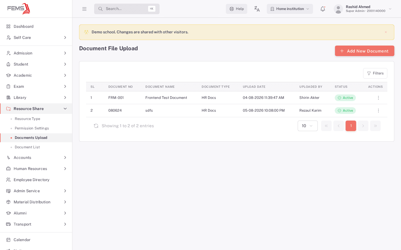The height and width of the screenshot is (250, 401).
Task: Open the rows-per-page dropdown showing 10
Action: (x=308, y=126)
